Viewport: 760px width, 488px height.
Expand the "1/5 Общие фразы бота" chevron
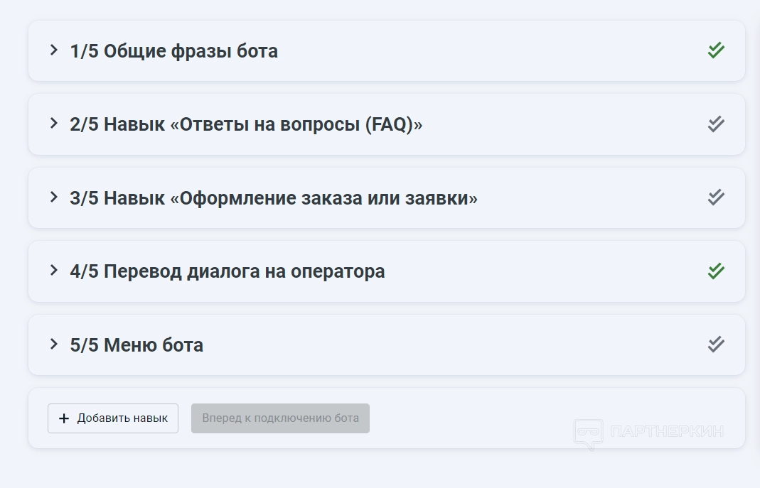pyautogui.click(x=53, y=50)
